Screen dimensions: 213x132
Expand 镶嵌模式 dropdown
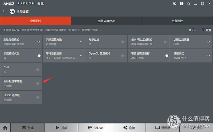[x=209, y=56]
